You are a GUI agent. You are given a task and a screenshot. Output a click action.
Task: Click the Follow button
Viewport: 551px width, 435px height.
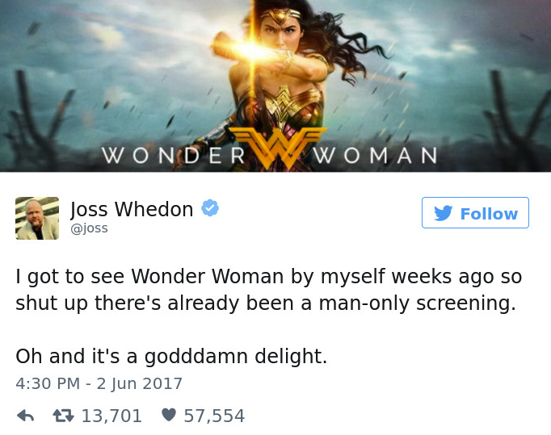click(x=475, y=213)
